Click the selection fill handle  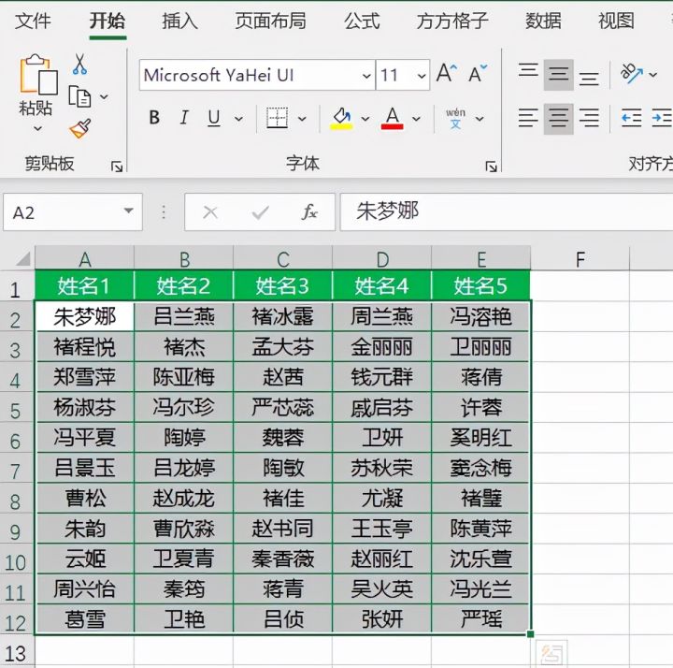pos(531,633)
